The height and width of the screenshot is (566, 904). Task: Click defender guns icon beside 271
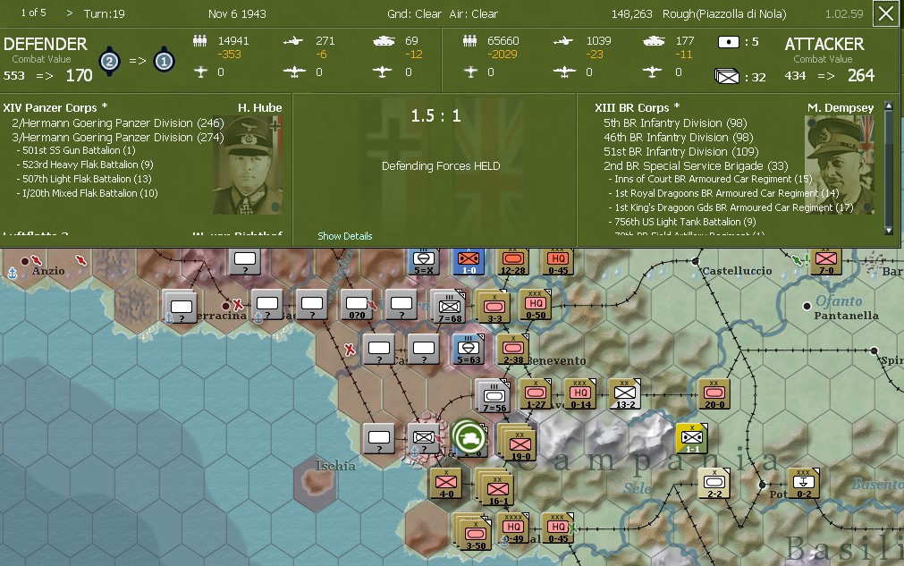pos(293,41)
